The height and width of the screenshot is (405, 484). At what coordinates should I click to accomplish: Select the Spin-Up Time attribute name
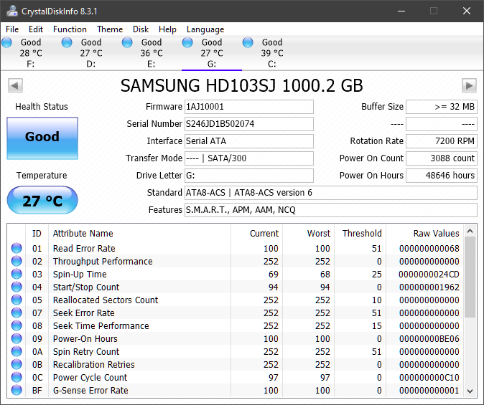[x=80, y=274]
